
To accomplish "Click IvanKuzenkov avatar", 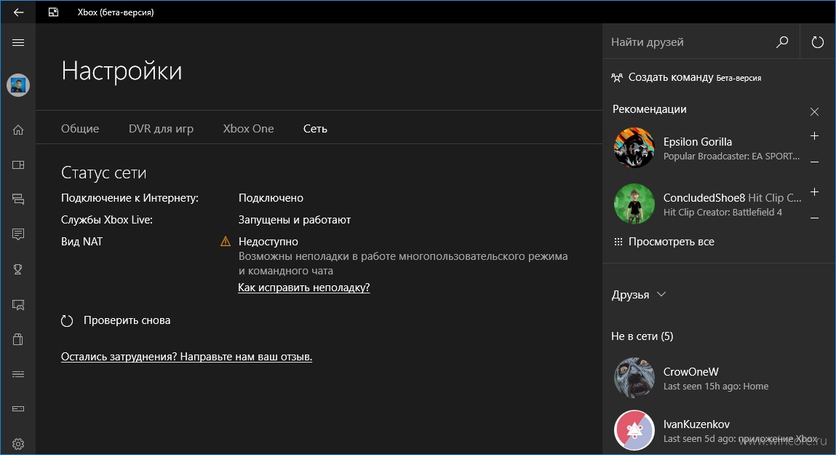I will pos(634,430).
